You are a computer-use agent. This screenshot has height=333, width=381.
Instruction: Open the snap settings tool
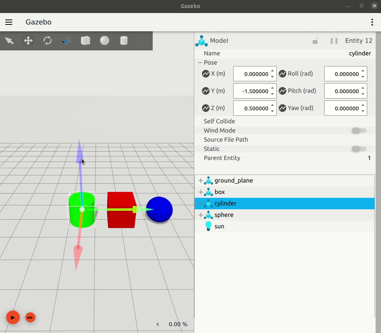[66, 40]
